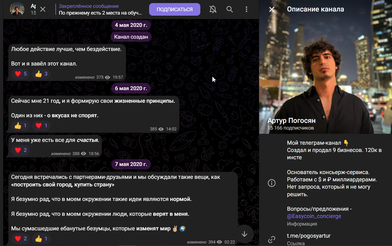
Task: Toggle heart reaction with 5 on first post
Action: tap(21, 74)
